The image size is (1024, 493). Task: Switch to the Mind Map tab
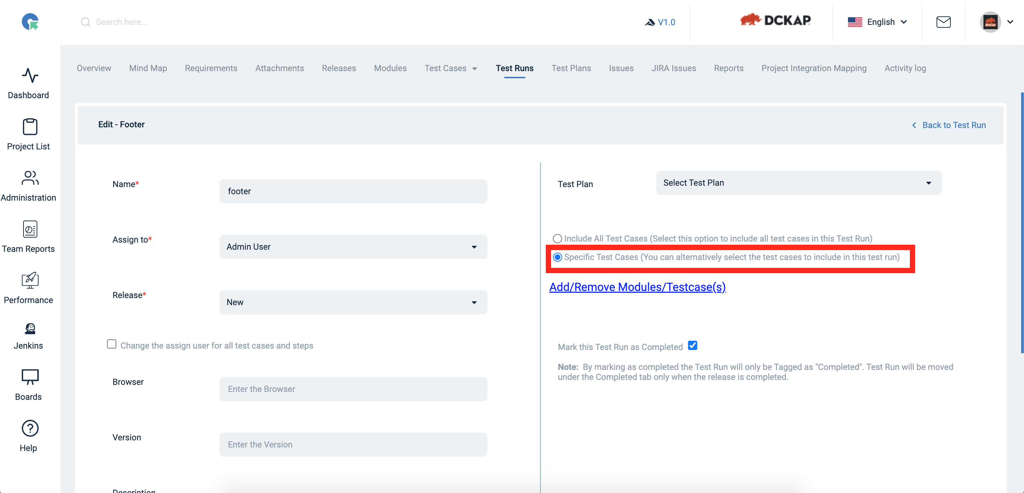coord(148,68)
